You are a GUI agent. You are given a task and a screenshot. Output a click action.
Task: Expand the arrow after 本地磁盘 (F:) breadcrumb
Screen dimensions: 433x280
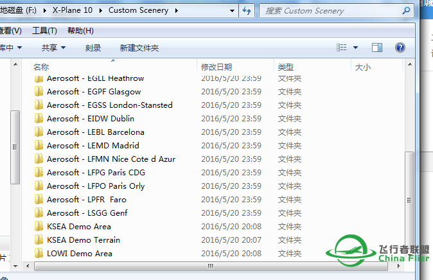[45, 10]
